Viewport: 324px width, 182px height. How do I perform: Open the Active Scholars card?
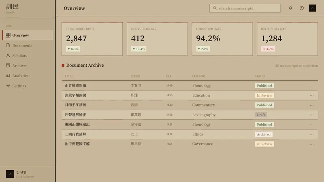click(x=157, y=39)
